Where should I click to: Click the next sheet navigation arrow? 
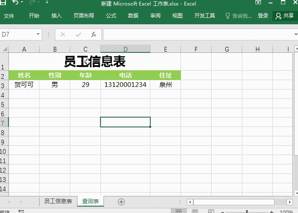tap(21, 202)
